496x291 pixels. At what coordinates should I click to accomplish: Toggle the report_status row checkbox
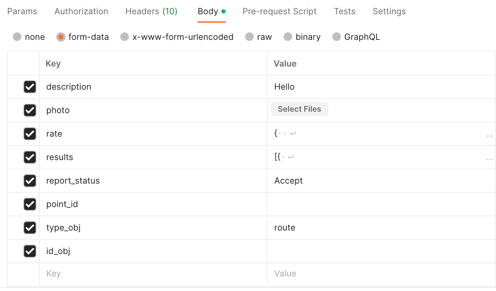(x=30, y=181)
